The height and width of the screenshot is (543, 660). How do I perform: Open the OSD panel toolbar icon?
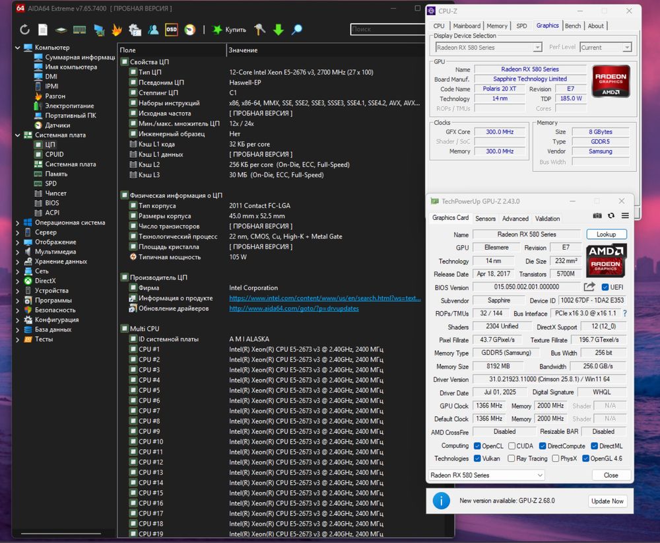pos(172,30)
